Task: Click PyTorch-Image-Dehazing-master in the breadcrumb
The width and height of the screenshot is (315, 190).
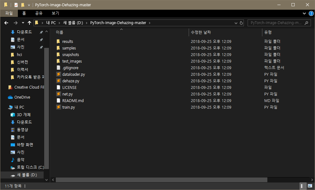Action: click(x=118, y=23)
